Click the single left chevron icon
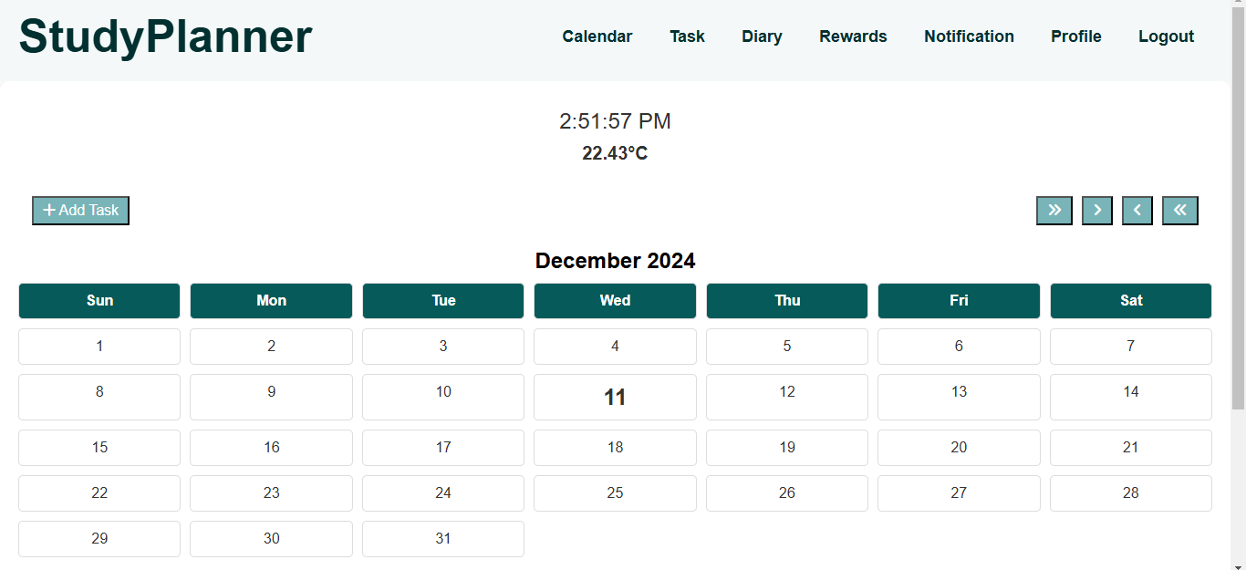The height and width of the screenshot is (570, 1246). pos(1137,211)
